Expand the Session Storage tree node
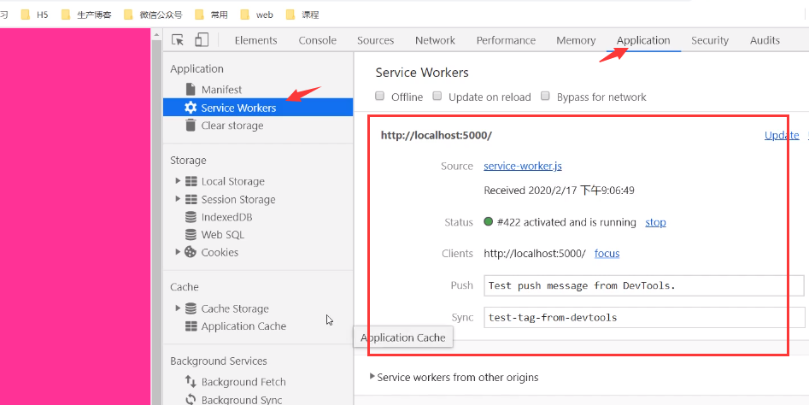 (x=178, y=199)
